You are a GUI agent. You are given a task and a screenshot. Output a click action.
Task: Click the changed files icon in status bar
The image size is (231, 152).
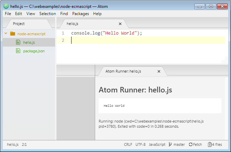point(210,144)
